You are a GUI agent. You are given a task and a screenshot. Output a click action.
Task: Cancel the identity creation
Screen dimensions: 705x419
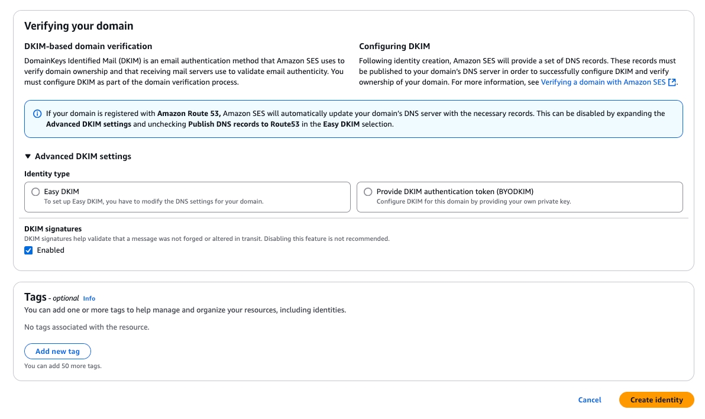[589, 400]
